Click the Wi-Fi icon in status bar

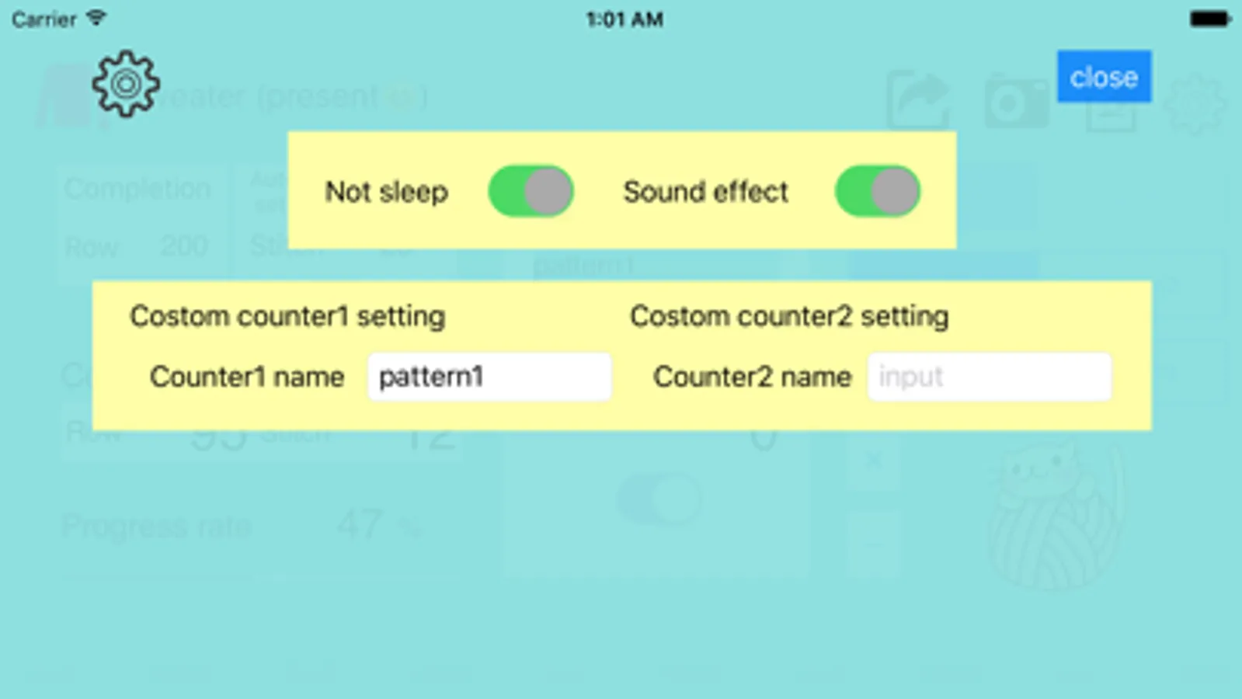[x=96, y=18]
